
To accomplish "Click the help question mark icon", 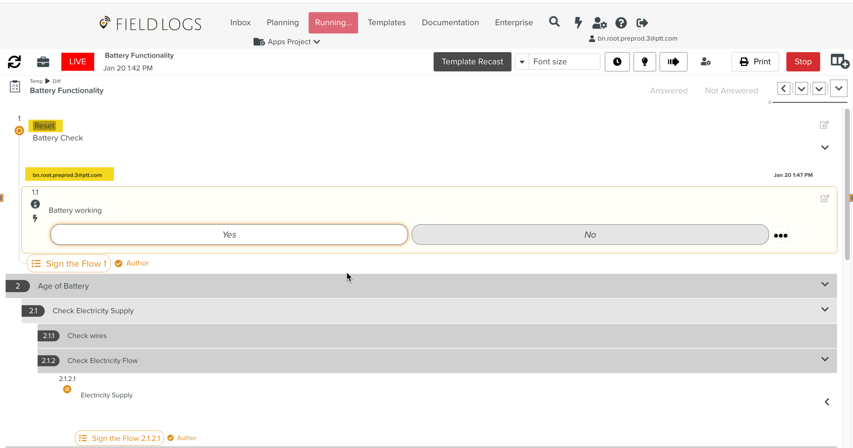I will [x=621, y=23].
